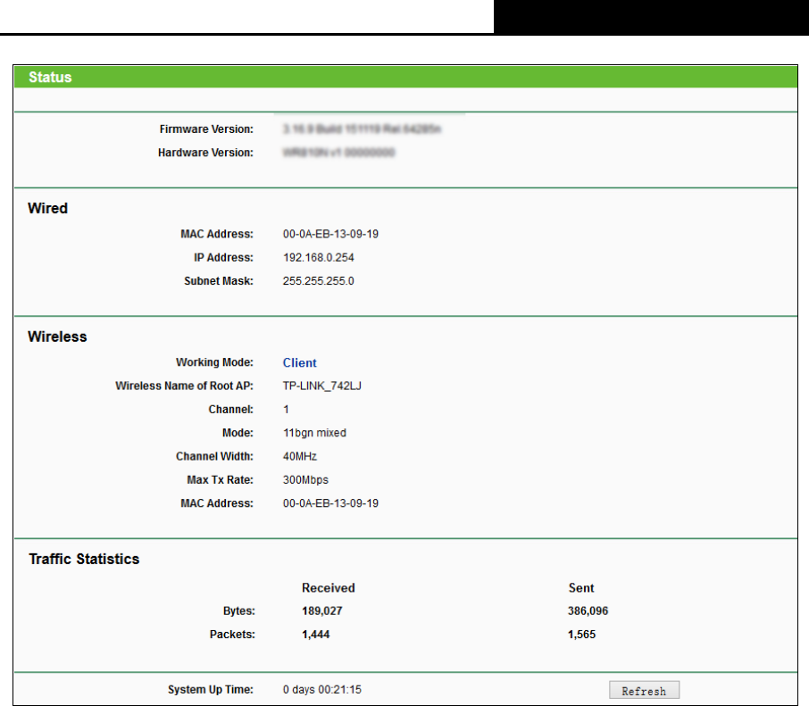Viewport: 809px width, 706px height.
Task: Select the Wired MAC Address value
Action: point(330,234)
